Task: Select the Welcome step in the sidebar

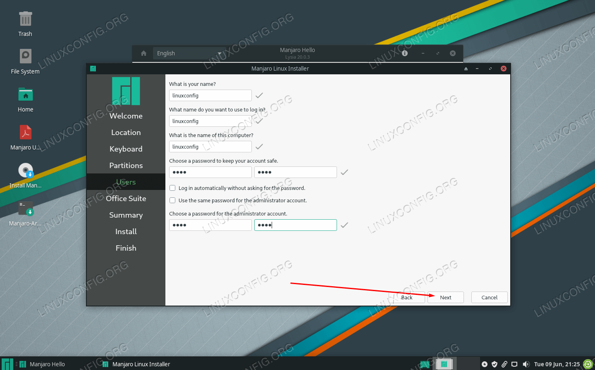Action: pyautogui.click(x=126, y=116)
